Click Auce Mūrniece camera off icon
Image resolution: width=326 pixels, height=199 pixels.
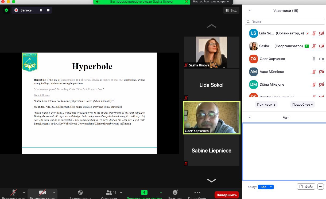pos(321,72)
